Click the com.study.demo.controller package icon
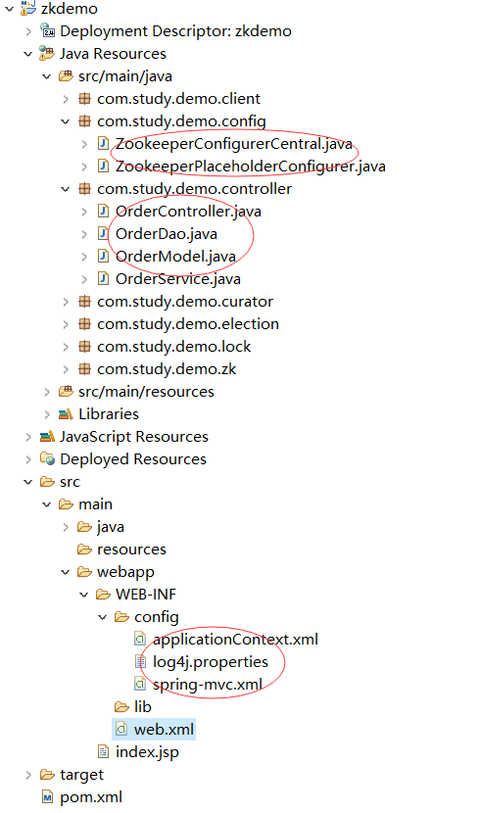 click(84, 189)
